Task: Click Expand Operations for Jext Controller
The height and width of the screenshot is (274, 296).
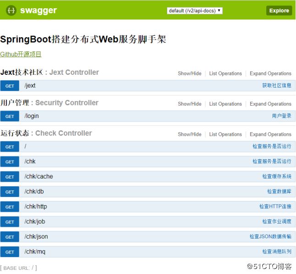Action: (270, 73)
